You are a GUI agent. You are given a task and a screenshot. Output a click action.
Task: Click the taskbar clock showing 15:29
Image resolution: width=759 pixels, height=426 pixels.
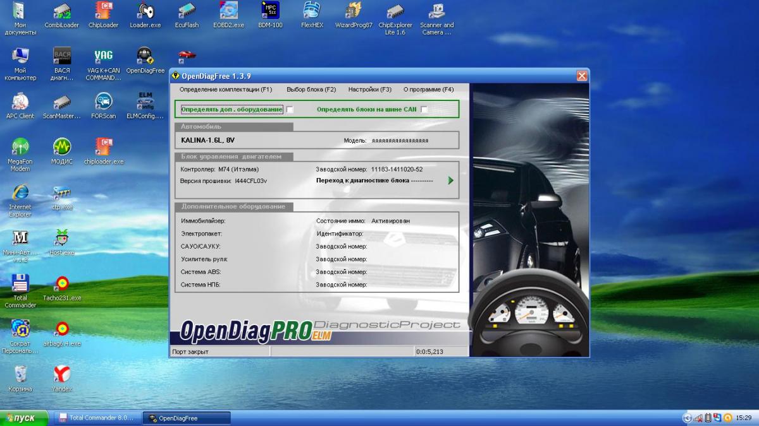[x=744, y=418]
